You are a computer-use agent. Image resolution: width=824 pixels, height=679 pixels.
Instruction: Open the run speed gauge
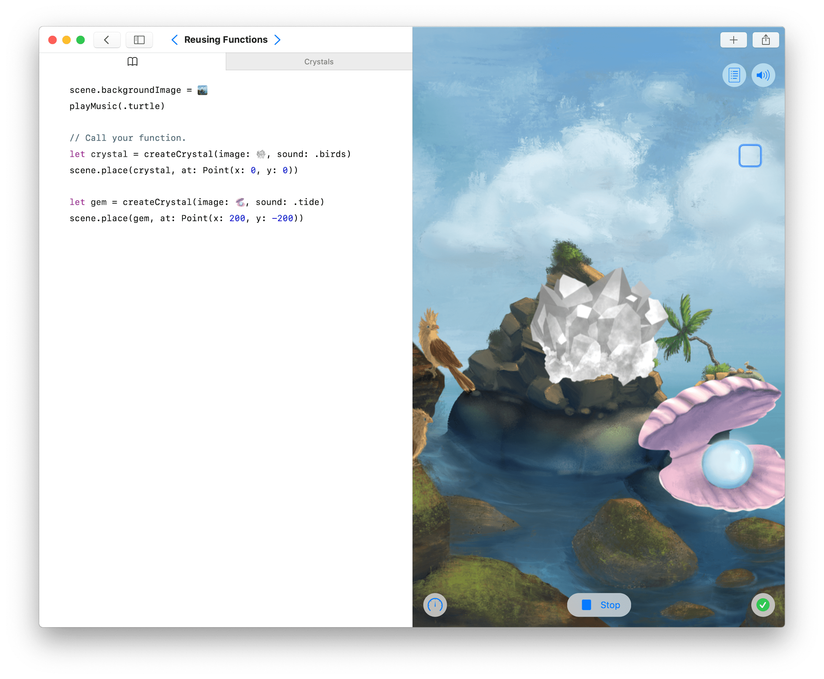(x=435, y=605)
